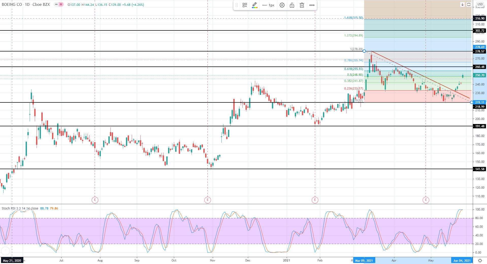Viewport: 487px width, 264px height.
Task: Click earnings marker E near late January
Action: 315,200
